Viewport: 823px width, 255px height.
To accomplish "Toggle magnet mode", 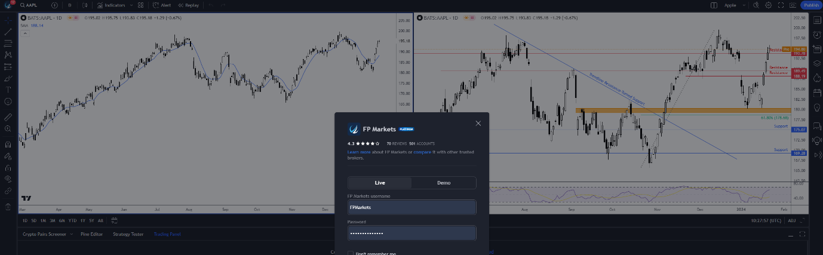I will 8,144.
